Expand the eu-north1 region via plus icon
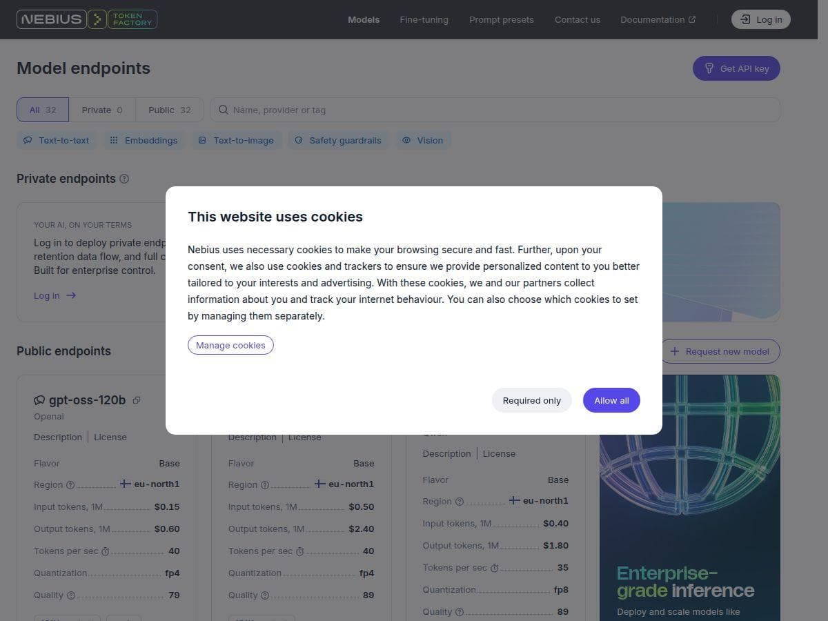Viewport: 828px width, 621px height. [x=126, y=484]
